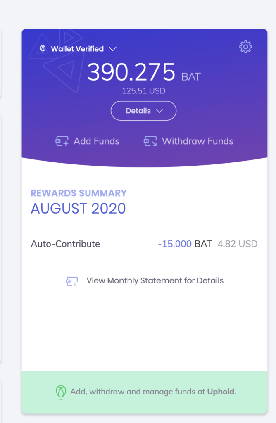276x423 pixels.
Task: Click the monthly statement wallet icon
Action: [72, 281]
